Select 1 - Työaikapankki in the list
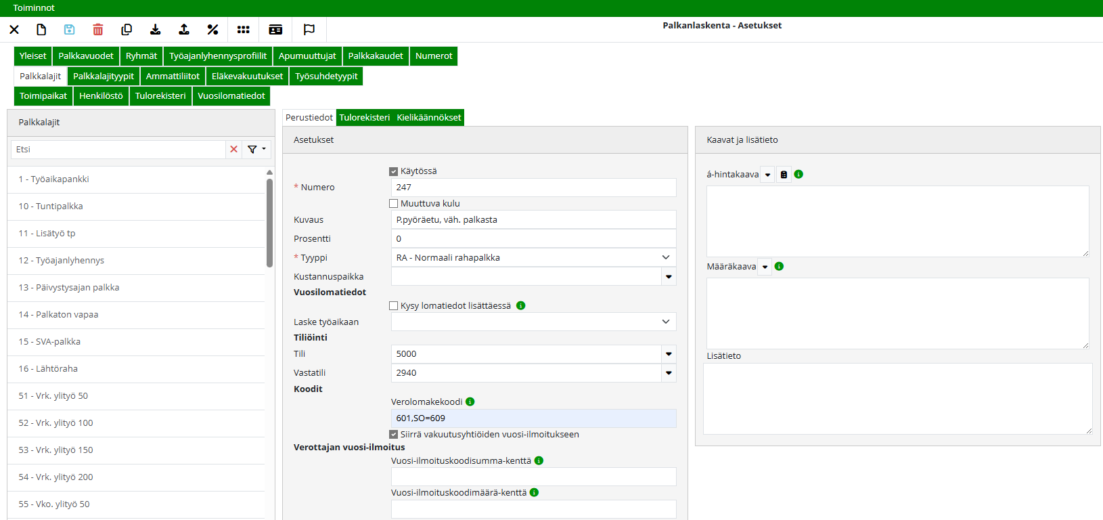Screen dimensions: 1103x520 [x=136, y=179]
